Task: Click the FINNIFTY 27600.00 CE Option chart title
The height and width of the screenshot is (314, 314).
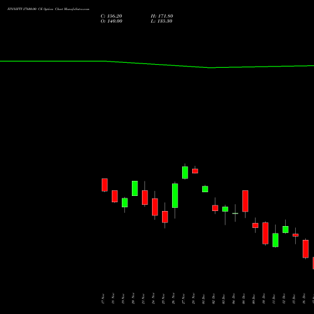Action: coord(48,9)
